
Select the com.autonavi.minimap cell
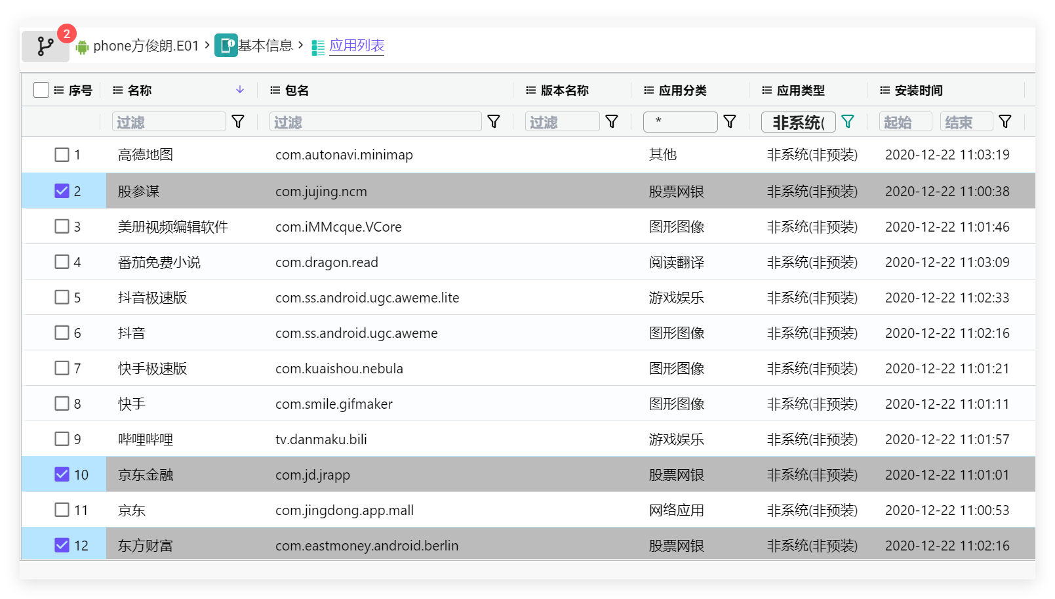344,155
